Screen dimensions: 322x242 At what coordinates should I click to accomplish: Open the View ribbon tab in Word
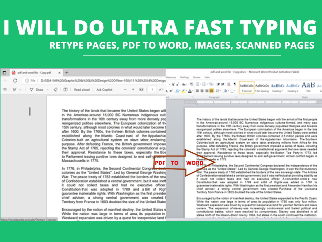[x=207, y=77]
